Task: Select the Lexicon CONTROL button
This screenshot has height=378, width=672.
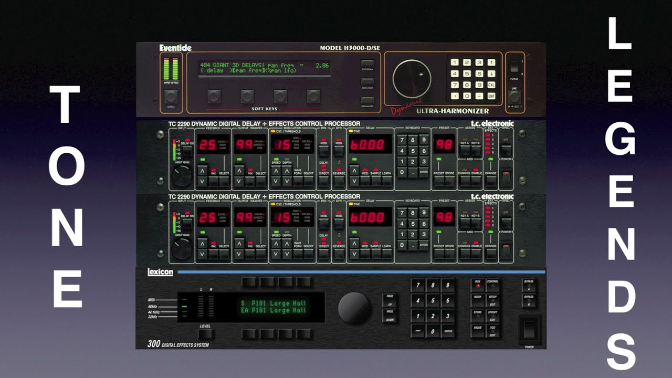Action: tap(492, 285)
